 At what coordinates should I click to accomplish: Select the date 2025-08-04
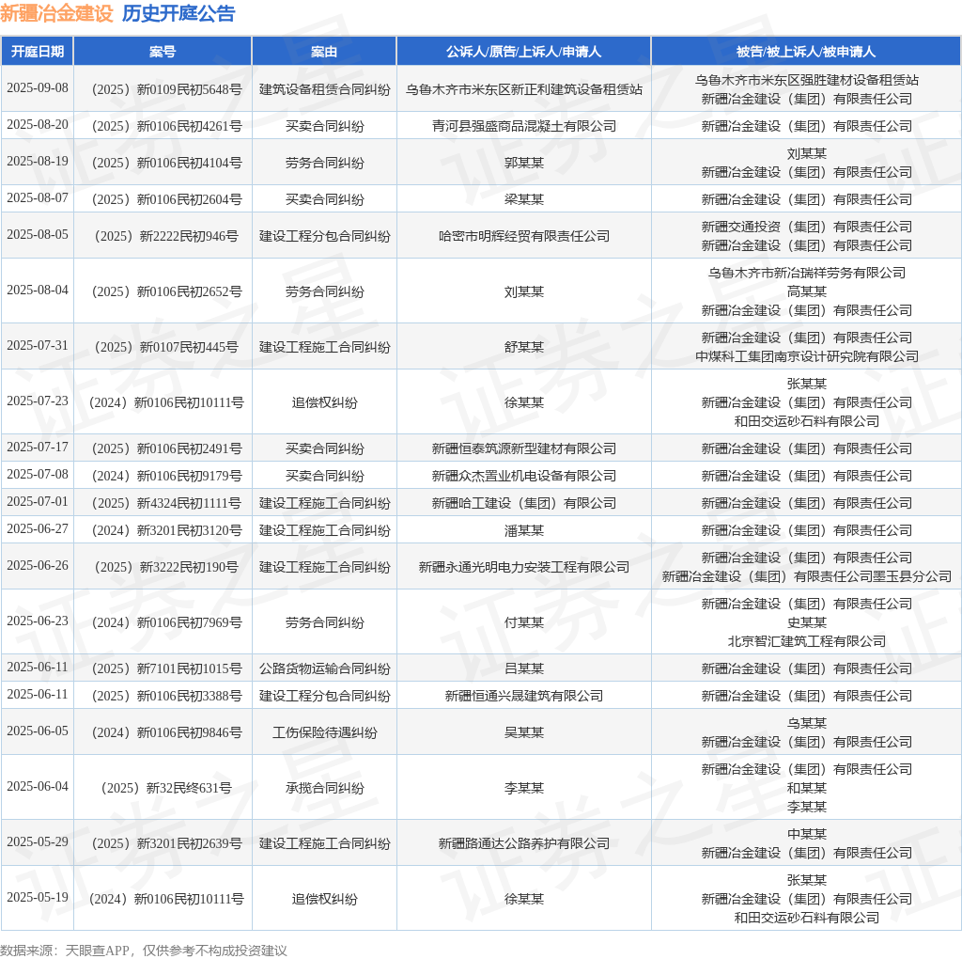click(x=38, y=291)
